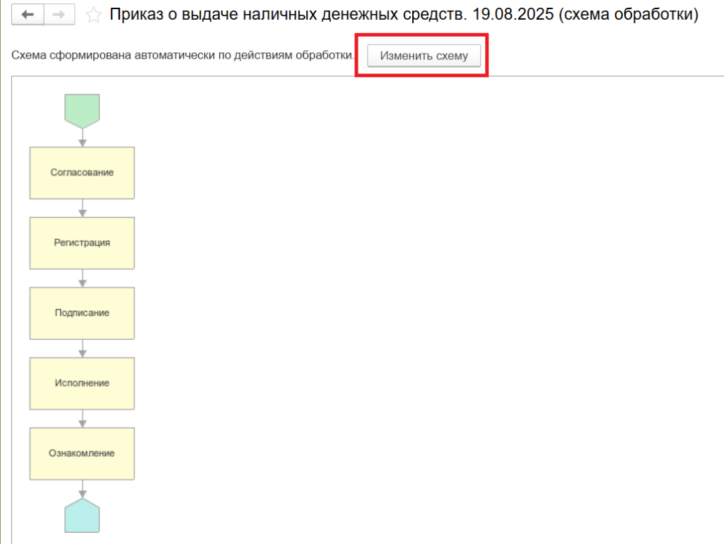Click the arrow between Исполнение and Ознакомление
The width and height of the screenshot is (724, 544).
[82, 418]
